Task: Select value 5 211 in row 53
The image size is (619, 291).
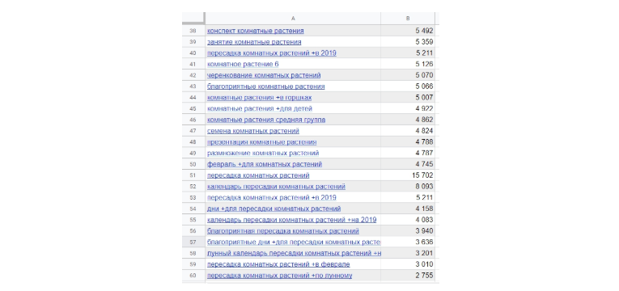Action: point(408,197)
